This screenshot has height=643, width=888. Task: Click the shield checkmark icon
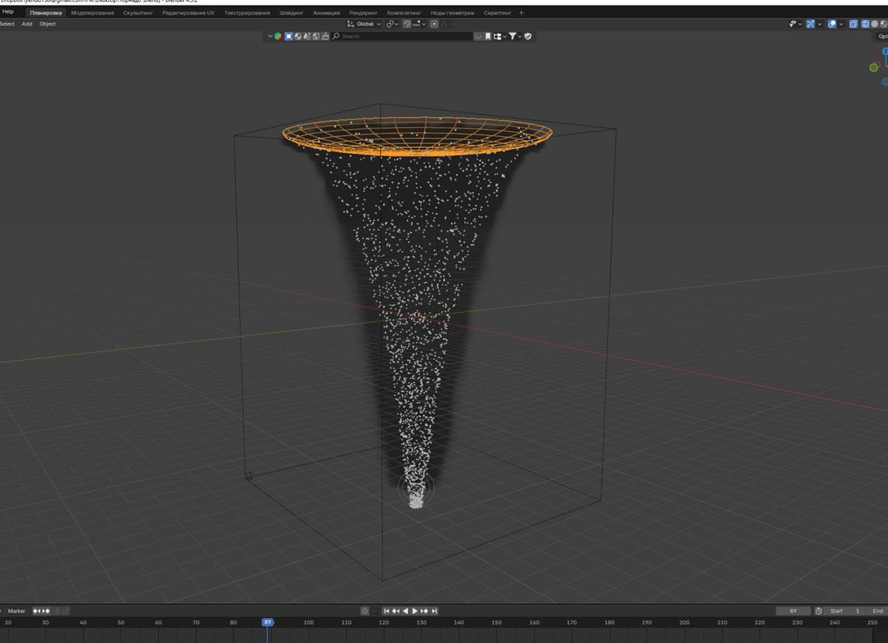(528, 36)
